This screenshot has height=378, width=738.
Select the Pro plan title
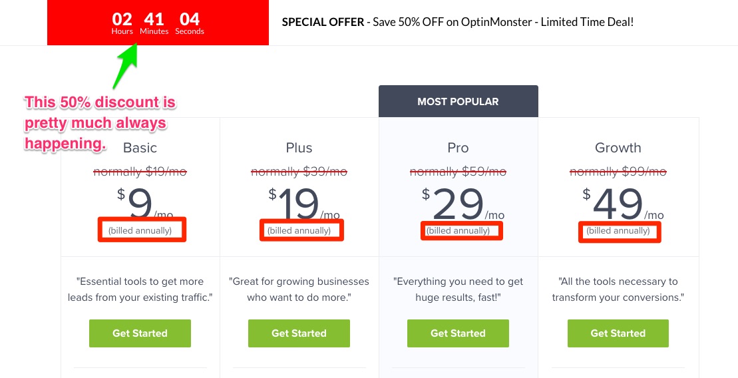coord(458,148)
